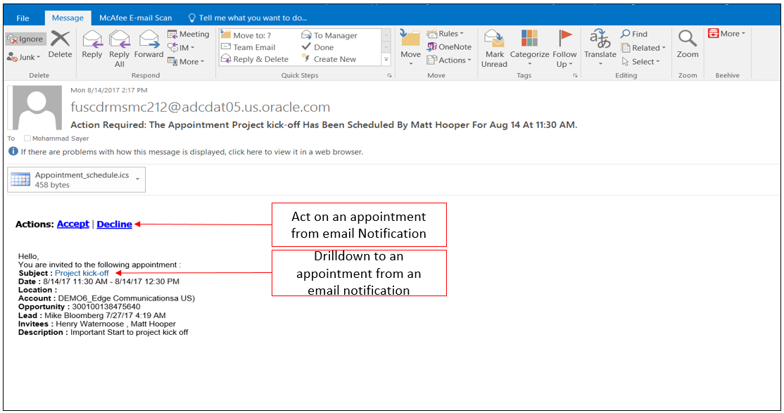Viewport: 784px width, 413px height.
Task: Run the Reply & Delete quick step
Action: pyautogui.click(x=255, y=59)
